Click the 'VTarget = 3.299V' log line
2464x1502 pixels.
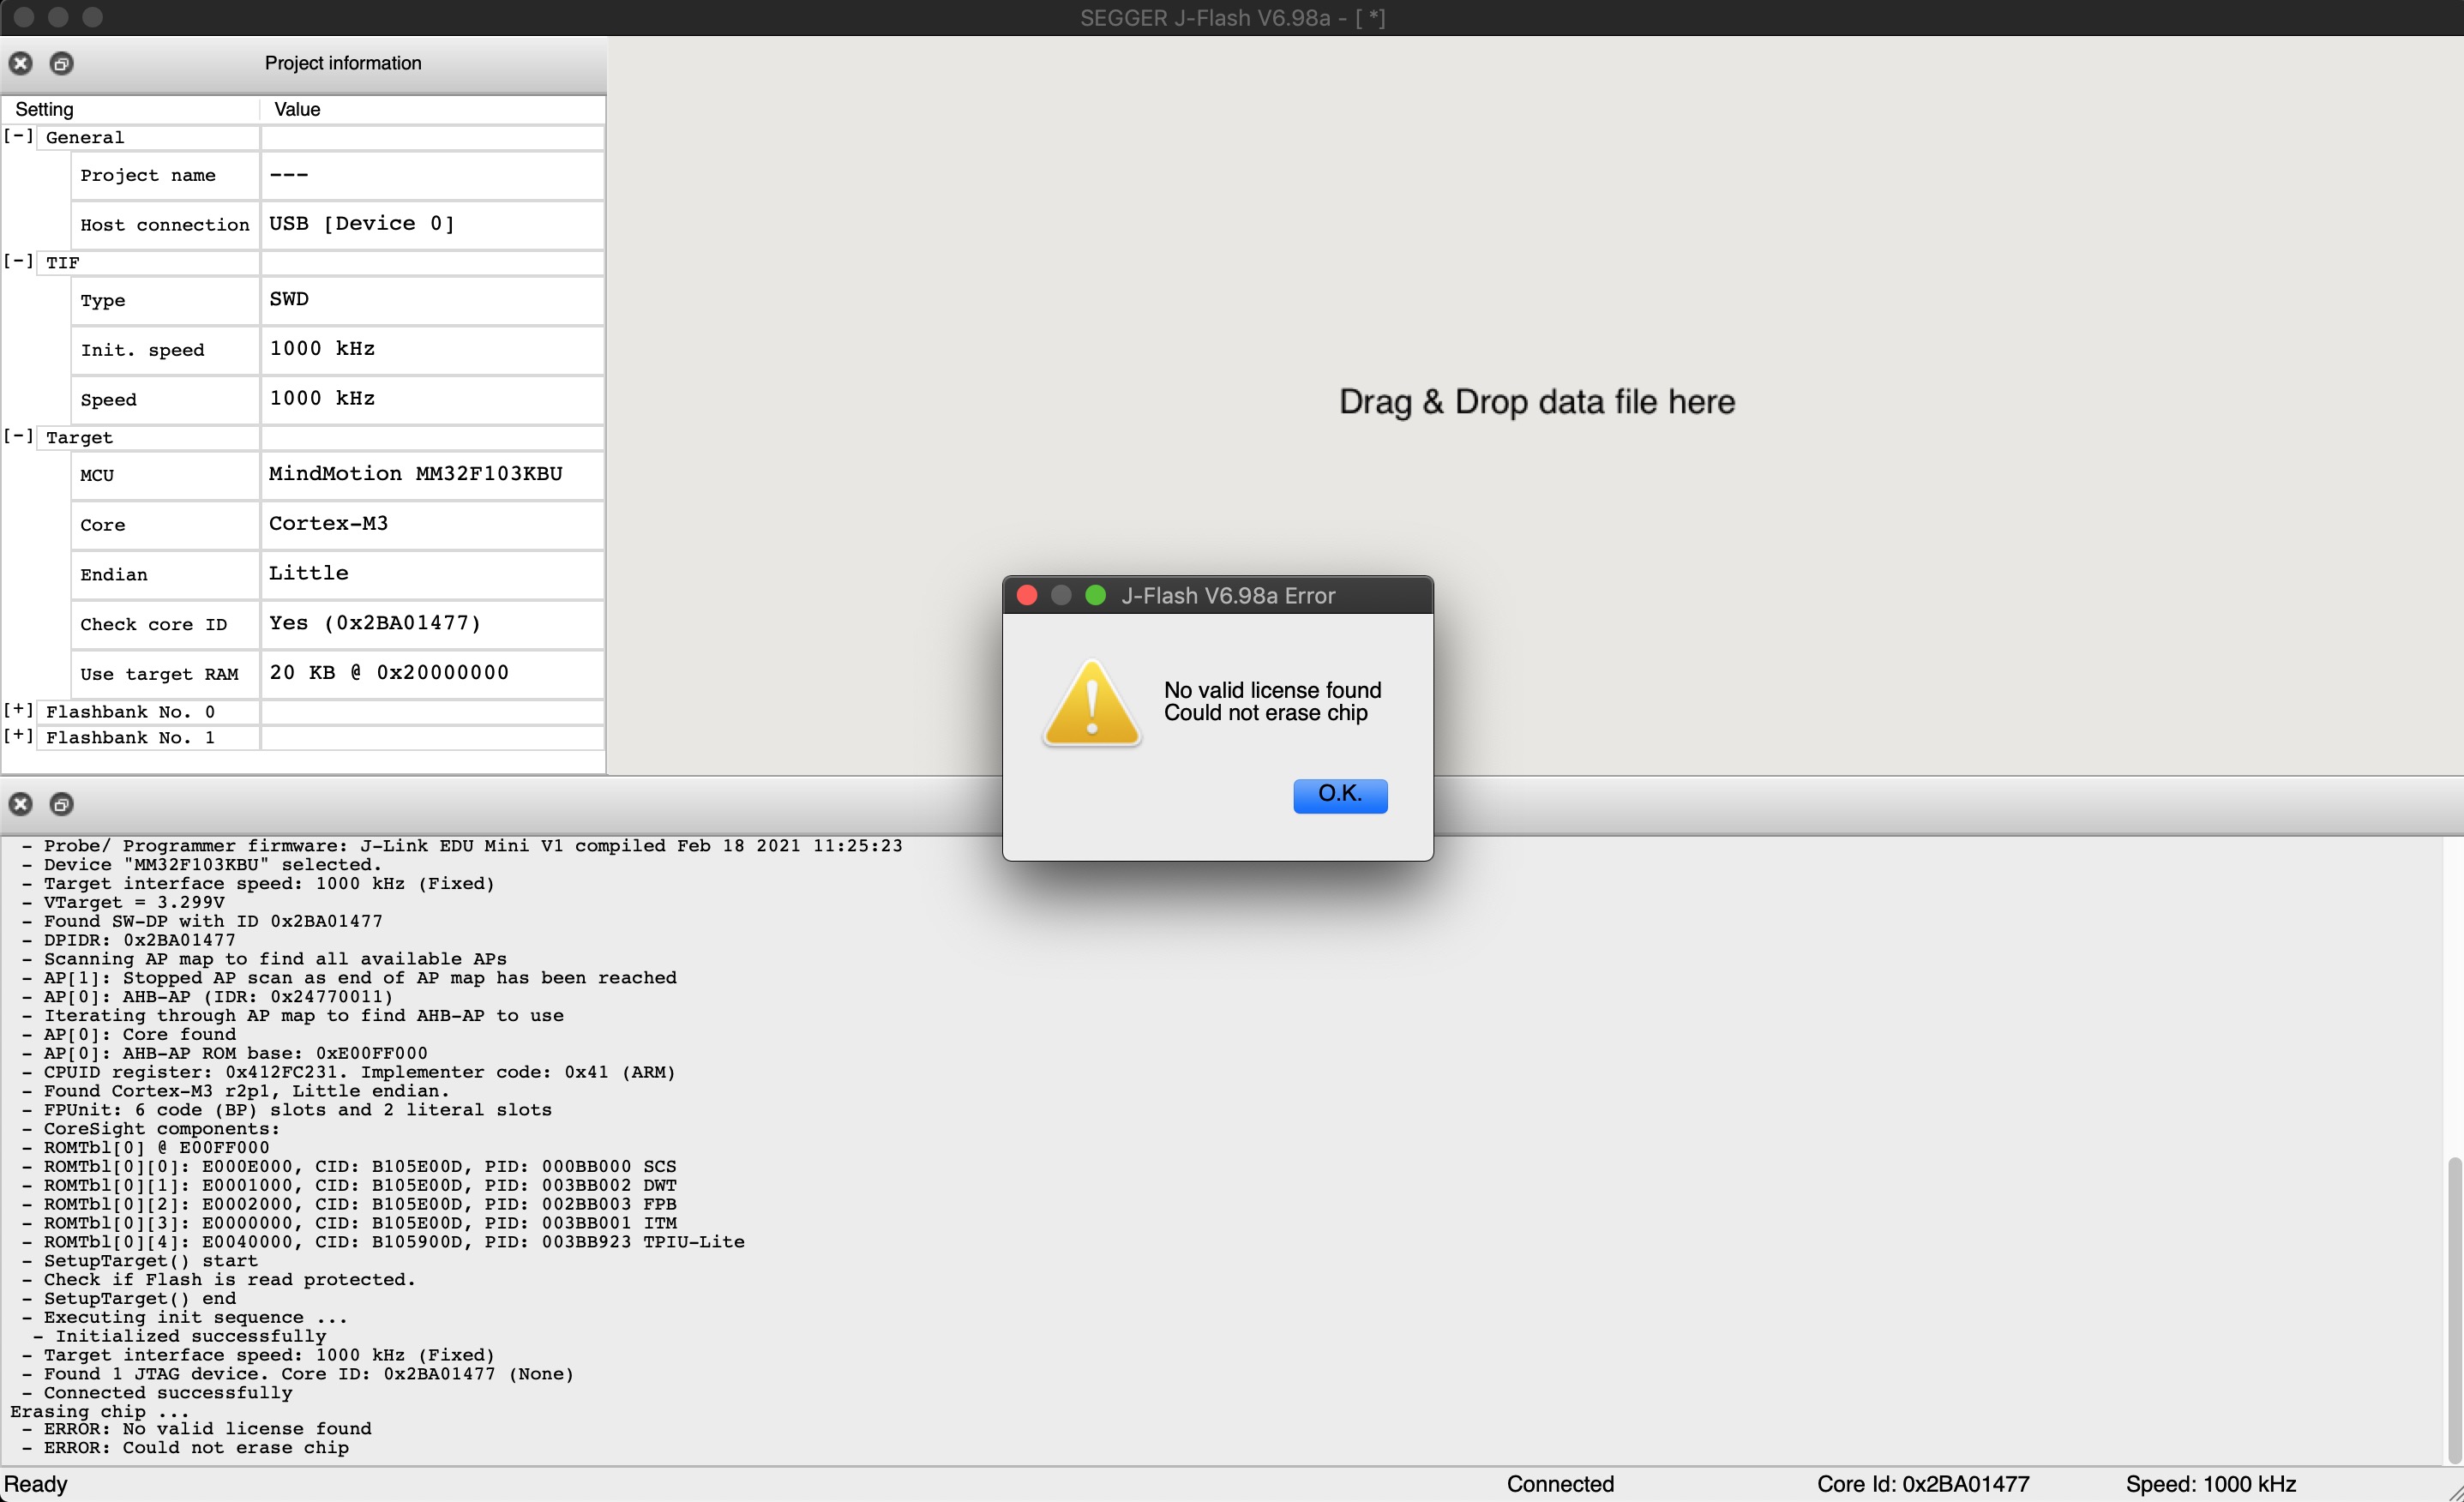(x=123, y=902)
